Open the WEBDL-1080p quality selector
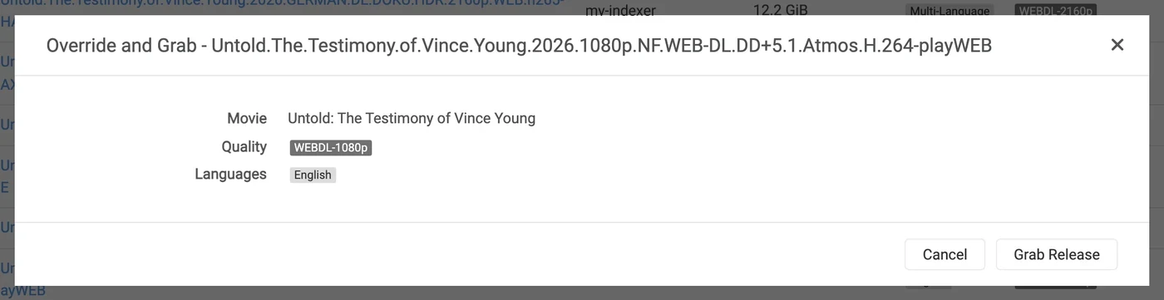The height and width of the screenshot is (300, 1164). [x=330, y=148]
